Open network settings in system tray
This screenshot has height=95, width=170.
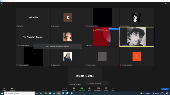pos(156,93)
